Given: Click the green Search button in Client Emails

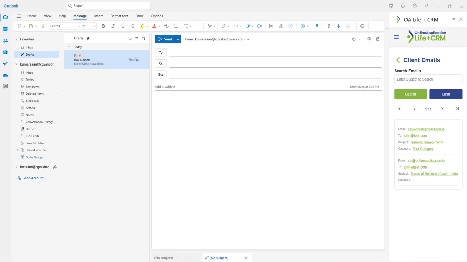Looking at the screenshot, I should pyautogui.click(x=411, y=94).
